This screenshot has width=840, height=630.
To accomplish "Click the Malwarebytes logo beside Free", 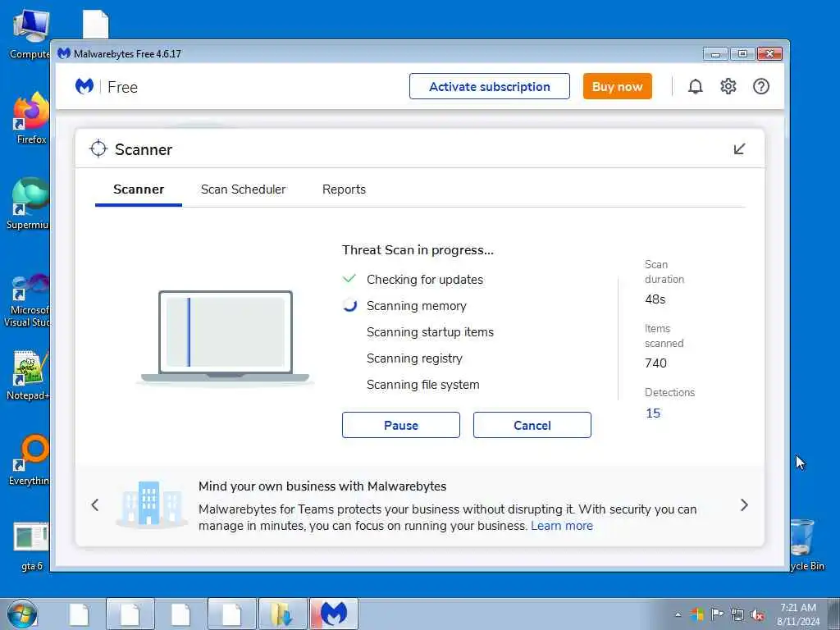I will 84,86.
